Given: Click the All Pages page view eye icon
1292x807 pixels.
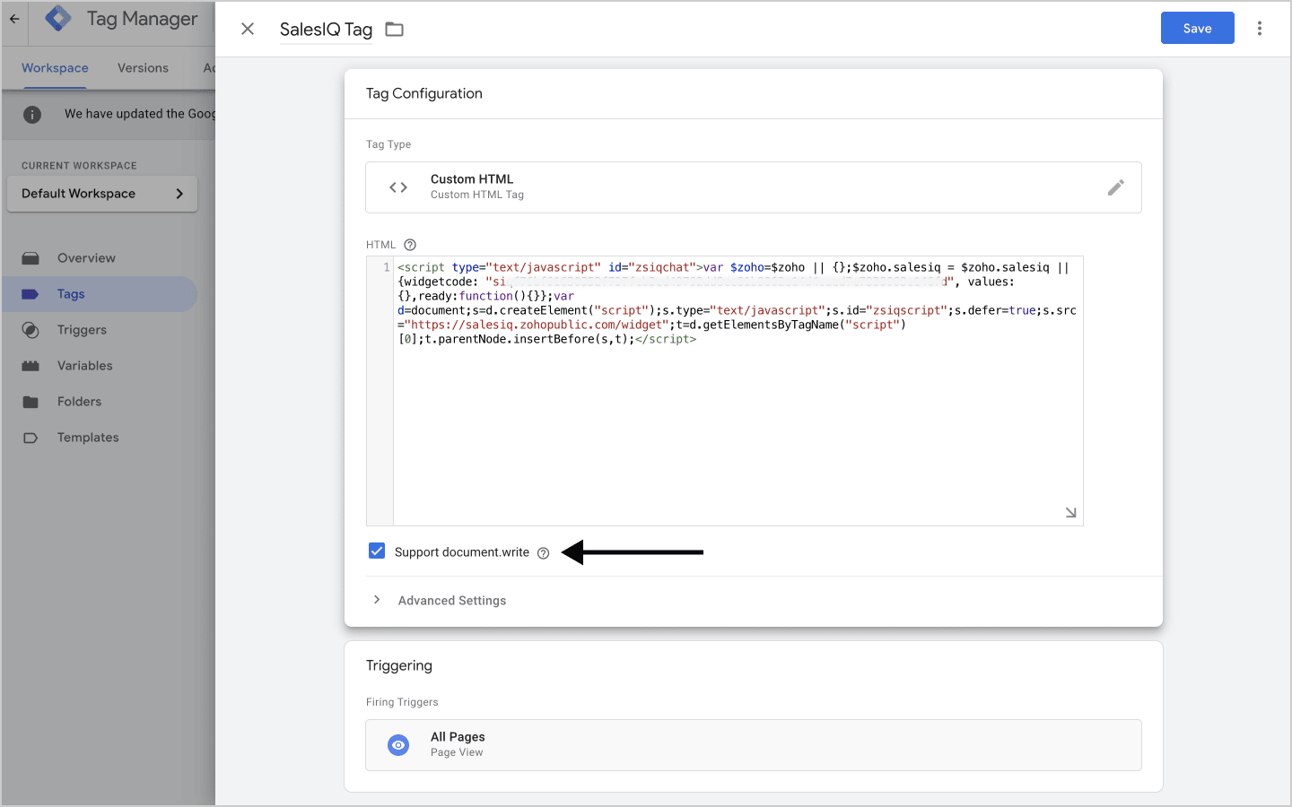Looking at the screenshot, I should pos(398,745).
